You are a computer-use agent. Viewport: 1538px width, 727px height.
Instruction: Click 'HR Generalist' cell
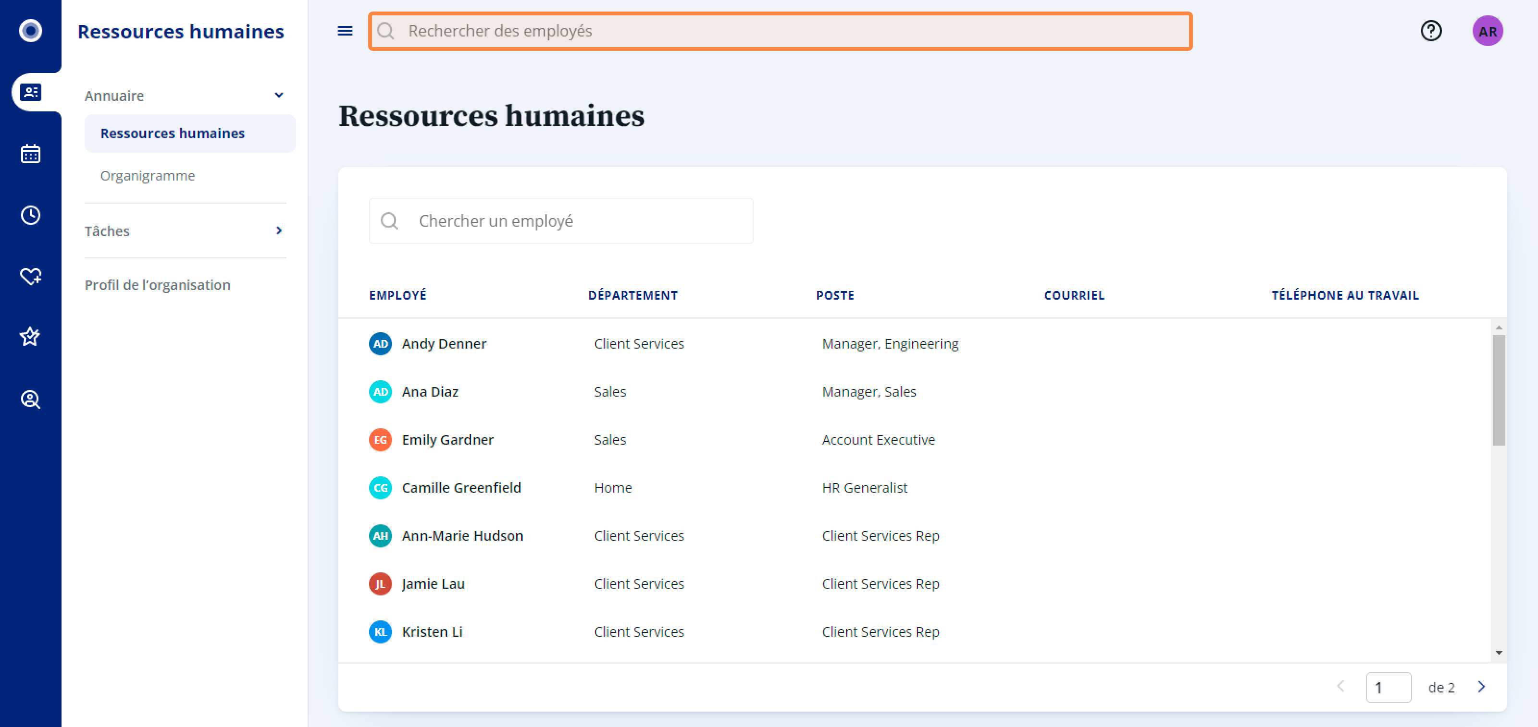point(865,488)
